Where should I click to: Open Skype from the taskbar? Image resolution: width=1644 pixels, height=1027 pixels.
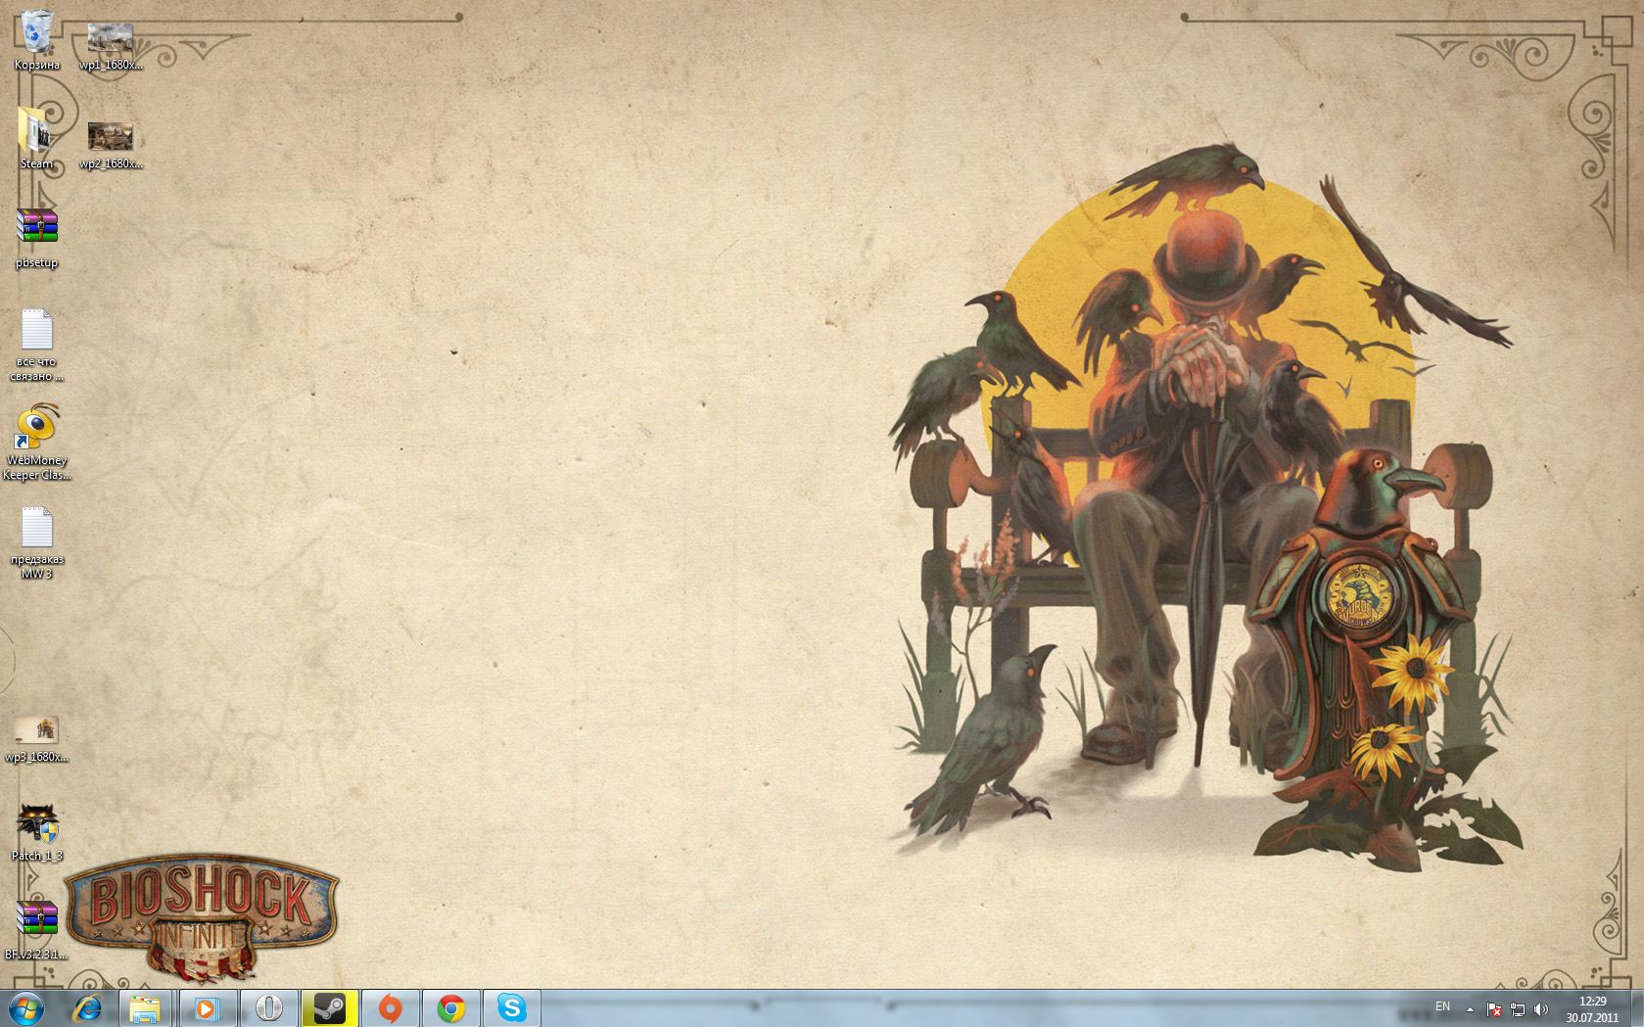point(511,1008)
